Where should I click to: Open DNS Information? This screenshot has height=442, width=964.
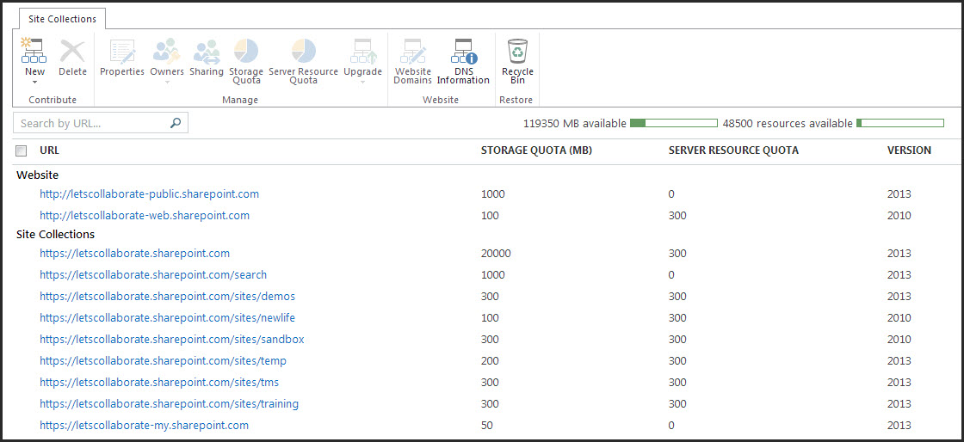(463, 52)
